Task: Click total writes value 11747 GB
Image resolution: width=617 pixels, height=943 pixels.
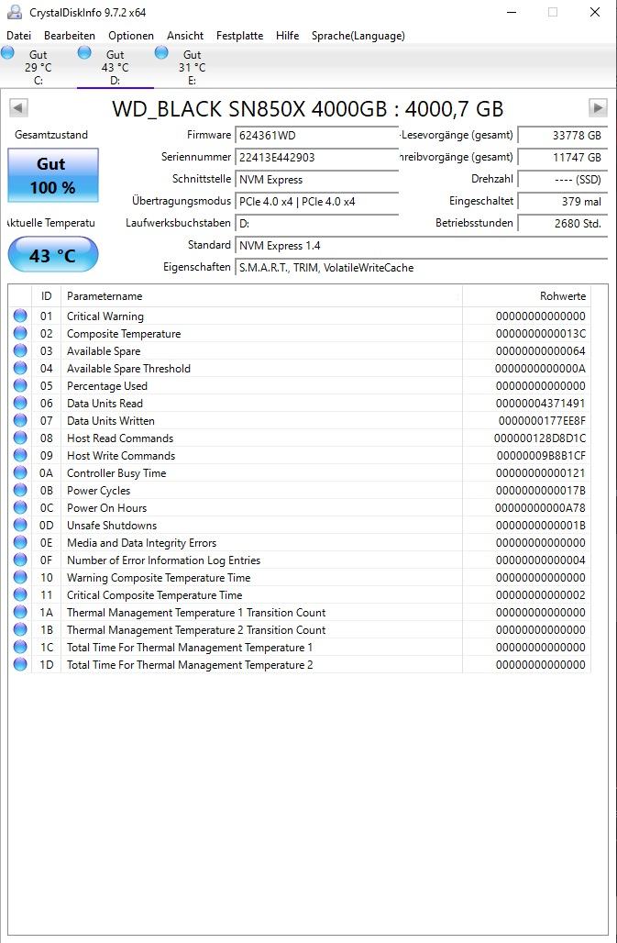Action: (563, 158)
